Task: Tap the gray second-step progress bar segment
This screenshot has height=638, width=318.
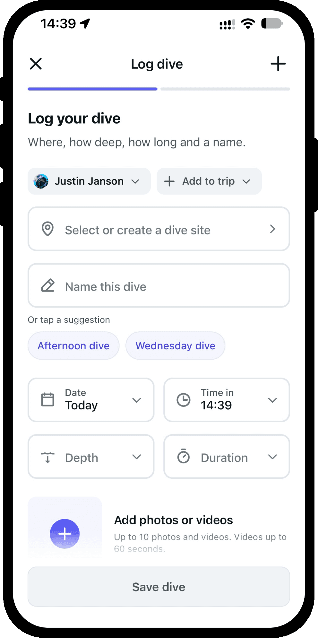Action: 225,89
